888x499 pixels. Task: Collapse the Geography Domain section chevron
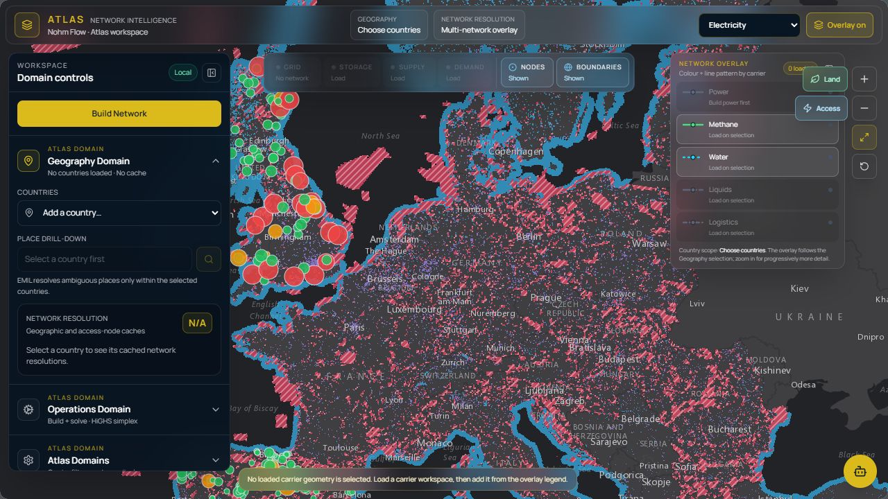(216, 161)
